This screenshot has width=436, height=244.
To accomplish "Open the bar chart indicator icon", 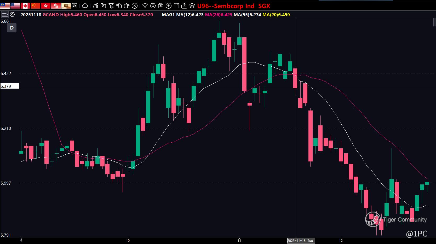I will tap(95, 6).
